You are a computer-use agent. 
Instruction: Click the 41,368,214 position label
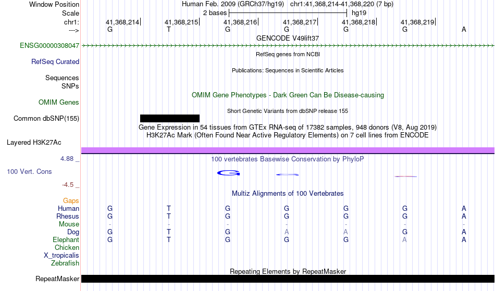pyautogui.click(x=122, y=22)
